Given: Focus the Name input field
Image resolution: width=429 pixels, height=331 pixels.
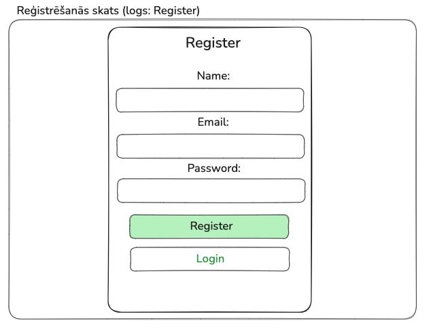Looking at the screenshot, I should click(209, 100).
